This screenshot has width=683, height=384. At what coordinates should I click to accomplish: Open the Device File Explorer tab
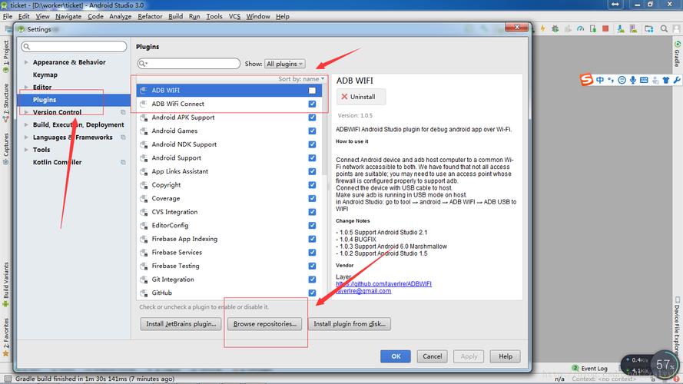(x=678, y=326)
